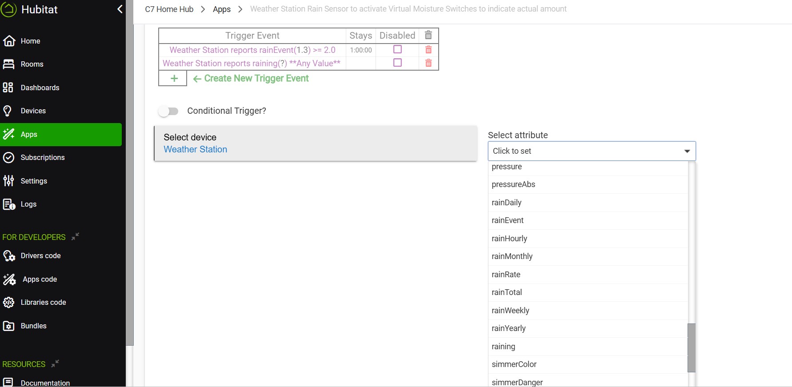The height and width of the screenshot is (387, 792).
Task: Open Settings from the sidebar
Action: 33,181
